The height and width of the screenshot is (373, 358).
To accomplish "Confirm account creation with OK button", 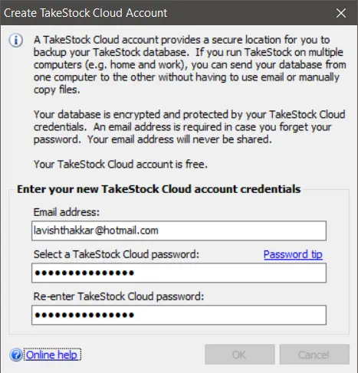I will pyautogui.click(x=240, y=355).
